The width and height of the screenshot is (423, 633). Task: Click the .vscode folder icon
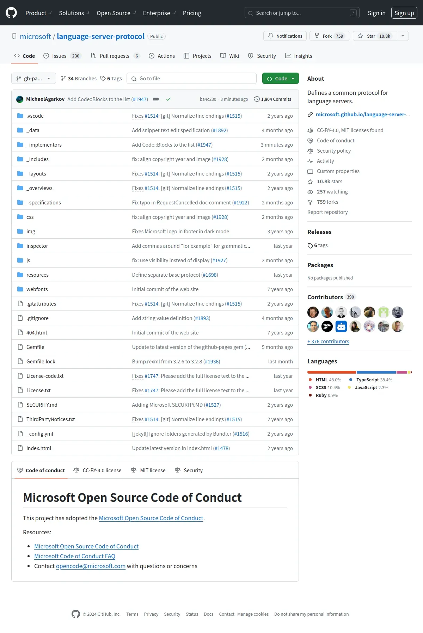pos(20,116)
